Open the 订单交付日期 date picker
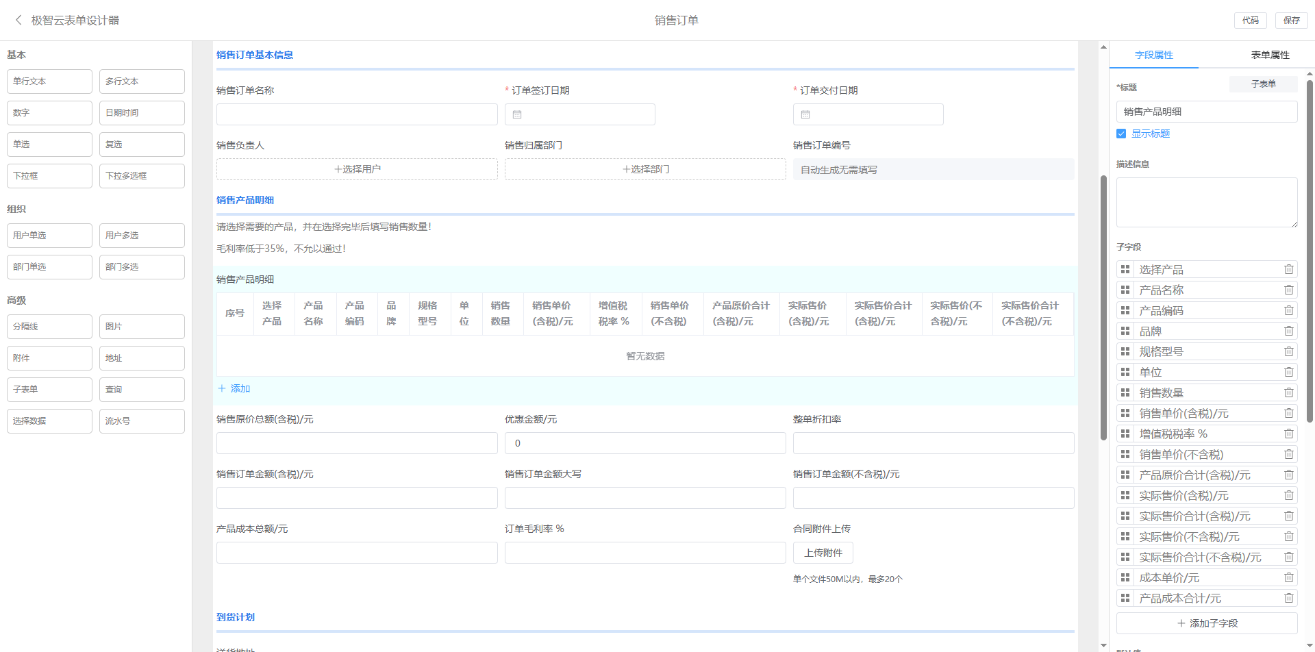This screenshot has height=652, width=1315. 868,114
